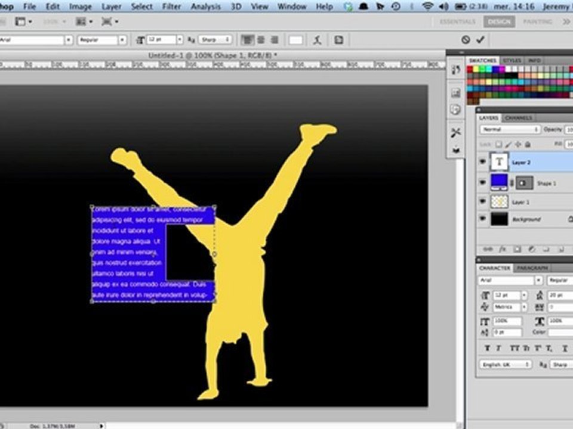Open the Help menu
Image resolution: width=573 pixels, height=429 pixels.
(324, 7)
